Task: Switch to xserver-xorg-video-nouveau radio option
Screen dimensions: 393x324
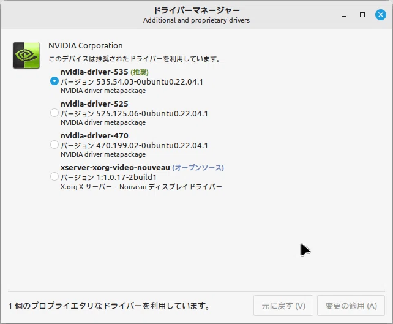Action: [54, 176]
